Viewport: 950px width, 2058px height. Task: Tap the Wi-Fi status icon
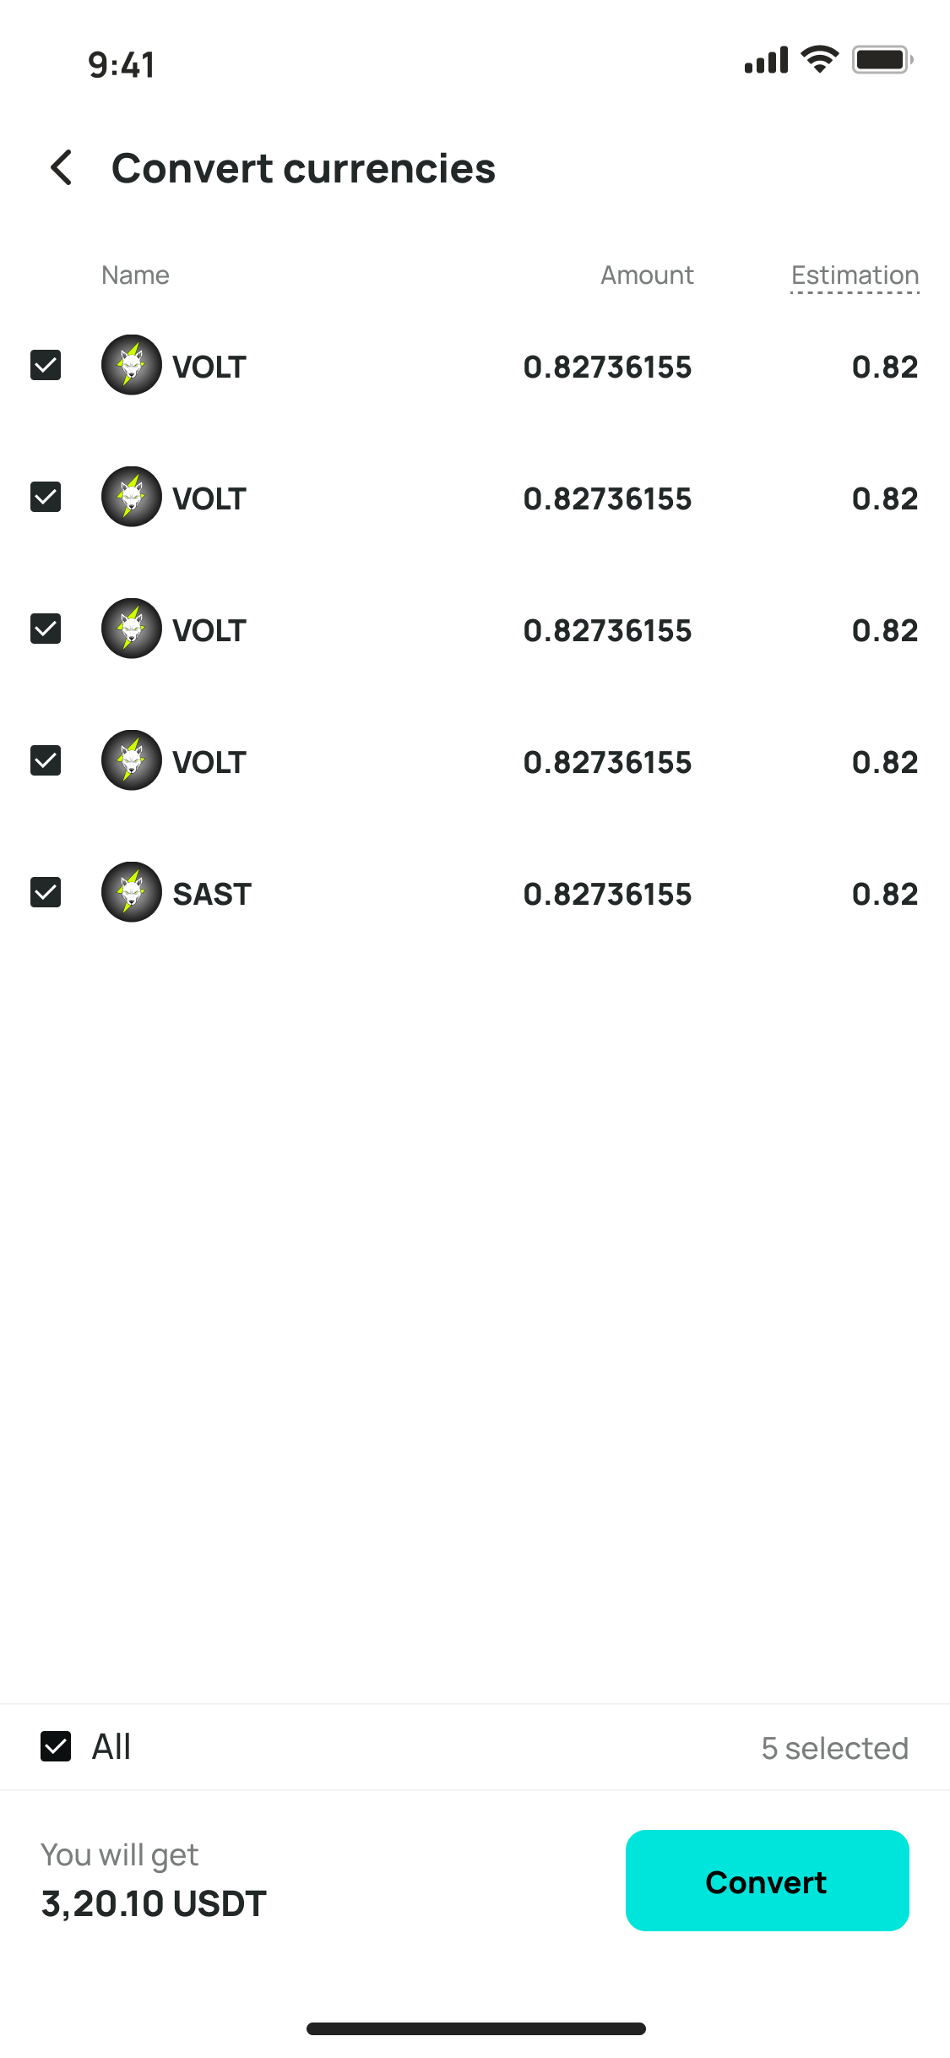tap(819, 59)
